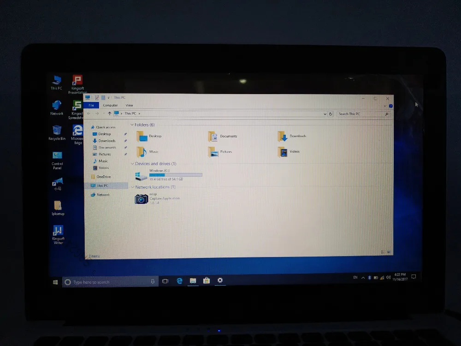Refresh the This PC view
This screenshot has width=461, height=346.
[x=331, y=114]
